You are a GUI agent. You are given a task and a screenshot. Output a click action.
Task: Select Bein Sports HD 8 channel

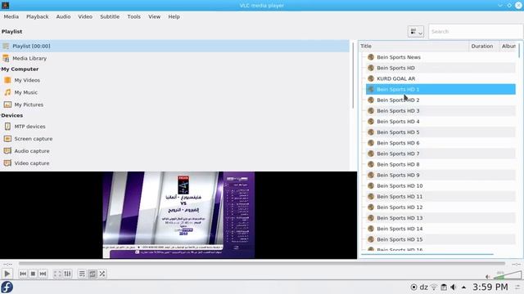(x=440, y=164)
